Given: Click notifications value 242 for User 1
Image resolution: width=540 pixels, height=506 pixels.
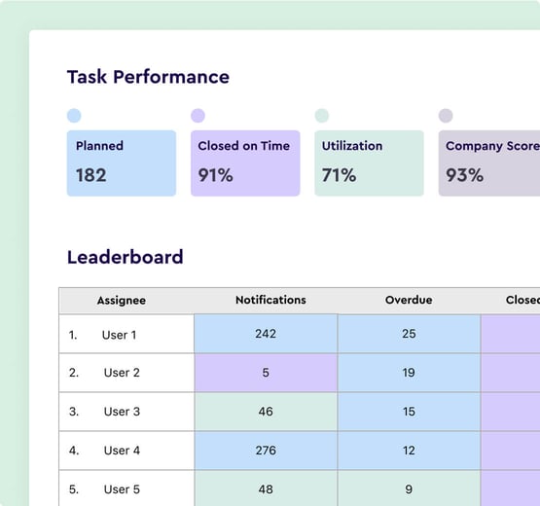Looking at the screenshot, I should [x=266, y=334].
